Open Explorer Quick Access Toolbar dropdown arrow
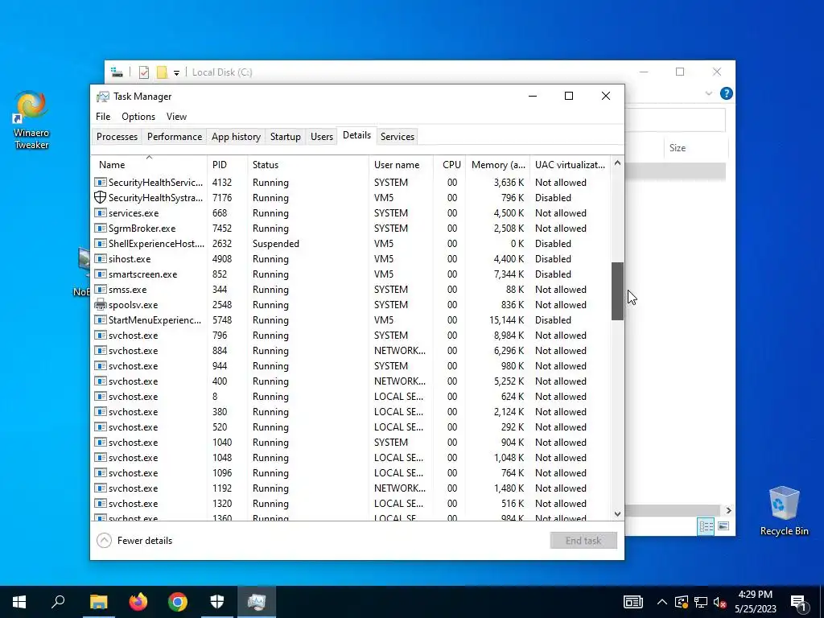 point(176,73)
